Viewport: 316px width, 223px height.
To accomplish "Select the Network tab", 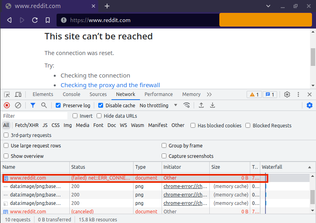I will pos(126,94).
